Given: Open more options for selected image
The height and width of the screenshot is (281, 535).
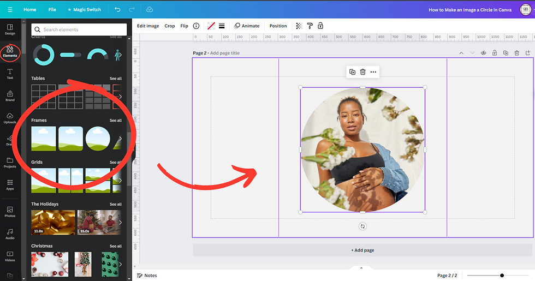Looking at the screenshot, I should click(x=373, y=72).
